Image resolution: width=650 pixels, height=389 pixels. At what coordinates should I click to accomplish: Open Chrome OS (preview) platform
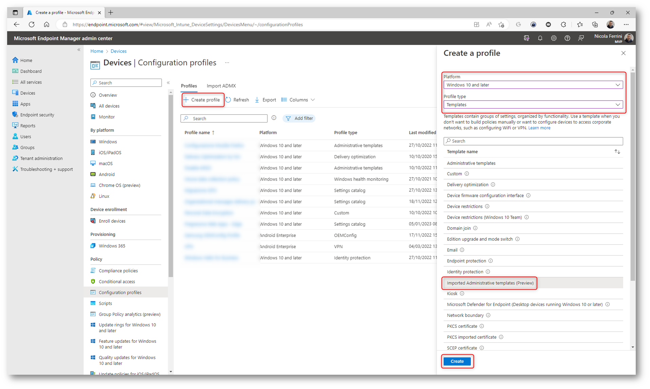119,185
